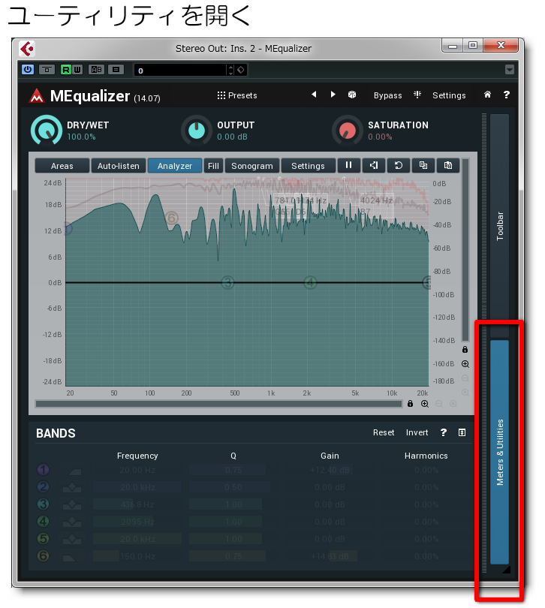Click band 3 number circle in the list
545x608 pixels.
point(43,504)
